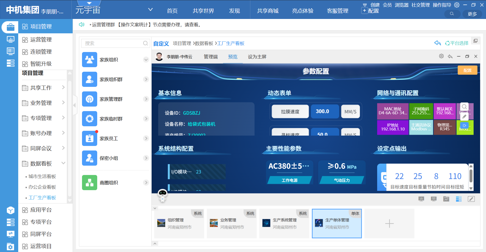This screenshot has width=486, height=252.
Task: Open the 城市生活看板 link
Action: 42,177
